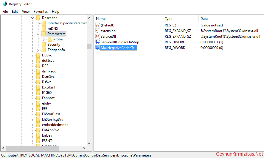This screenshot has width=264, height=158.
Task: Expand the Probe subkey
Action: pos(44,39)
